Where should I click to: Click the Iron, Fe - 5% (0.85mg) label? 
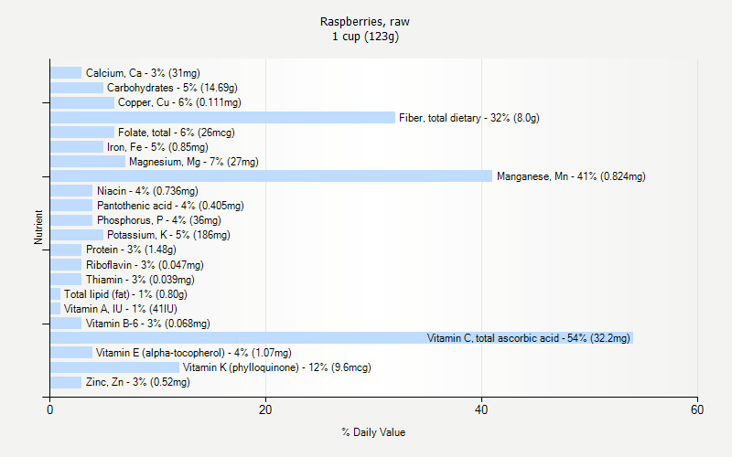157,147
